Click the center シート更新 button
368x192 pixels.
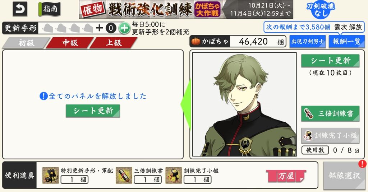point(93,111)
